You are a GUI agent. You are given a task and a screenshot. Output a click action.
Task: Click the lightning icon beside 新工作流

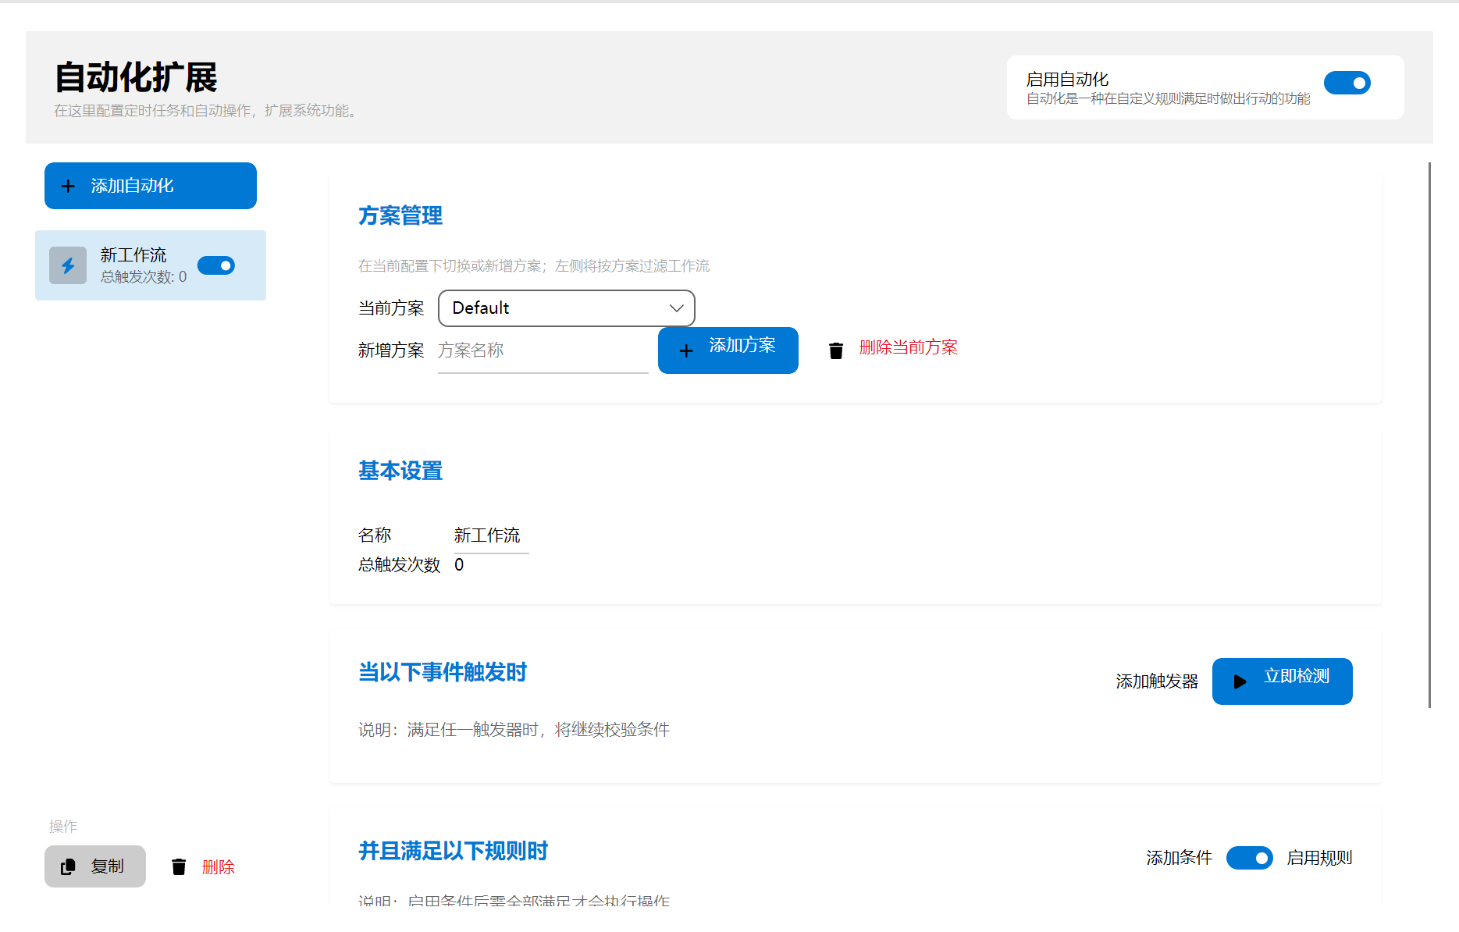tap(68, 265)
